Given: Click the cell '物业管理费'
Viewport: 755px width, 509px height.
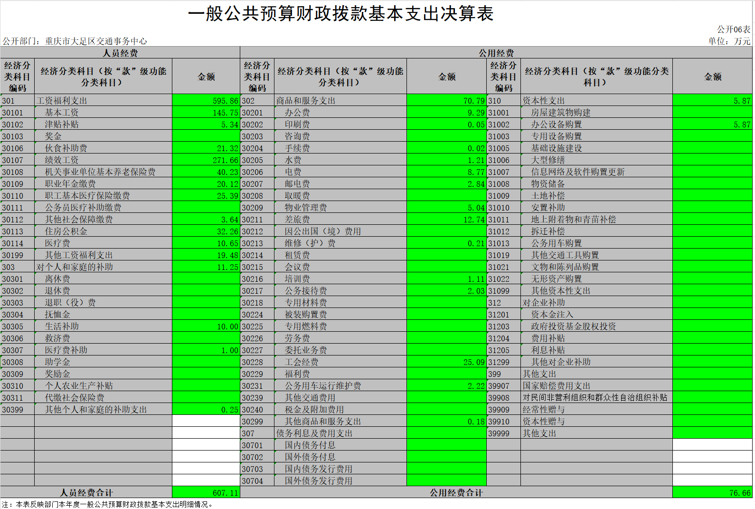Looking at the screenshot, I should tap(340, 207).
